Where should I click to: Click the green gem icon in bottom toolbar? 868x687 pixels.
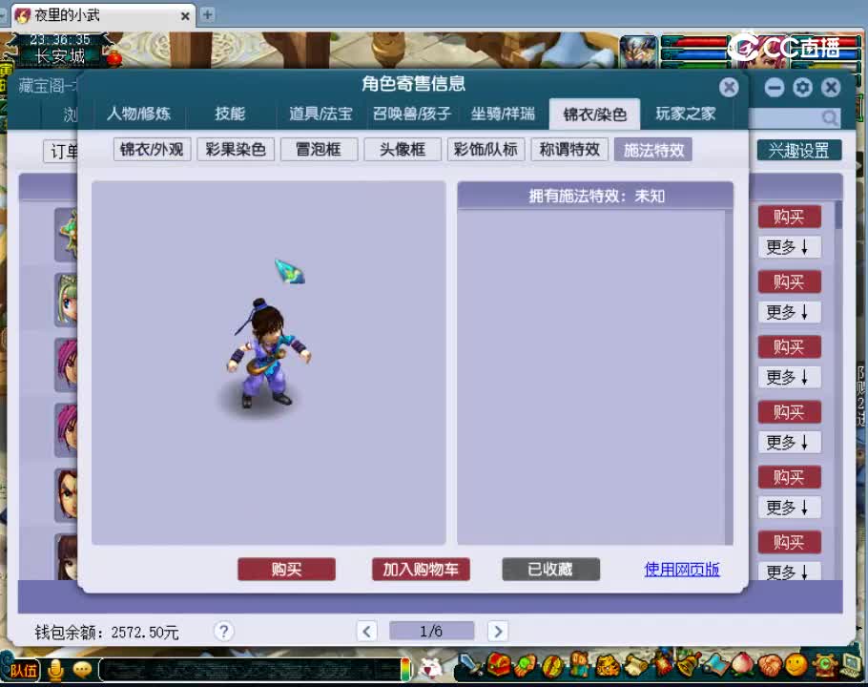pos(526,665)
